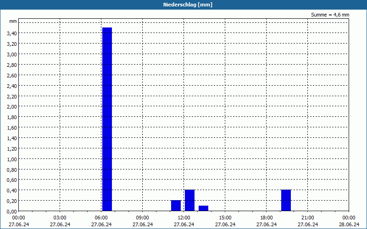The image size is (367, 229).
Task: Click the 09:00 time axis label
Action: (143, 218)
